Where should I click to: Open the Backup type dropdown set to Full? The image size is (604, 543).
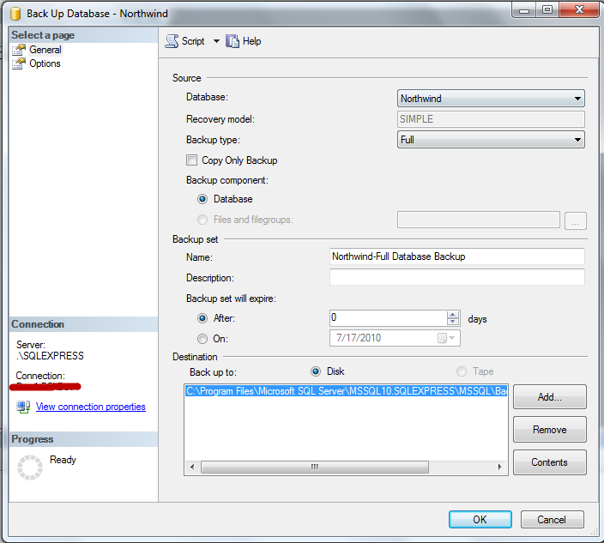click(491, 140)
